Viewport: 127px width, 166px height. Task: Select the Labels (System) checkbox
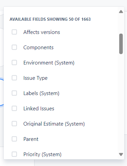coord(14,93)
